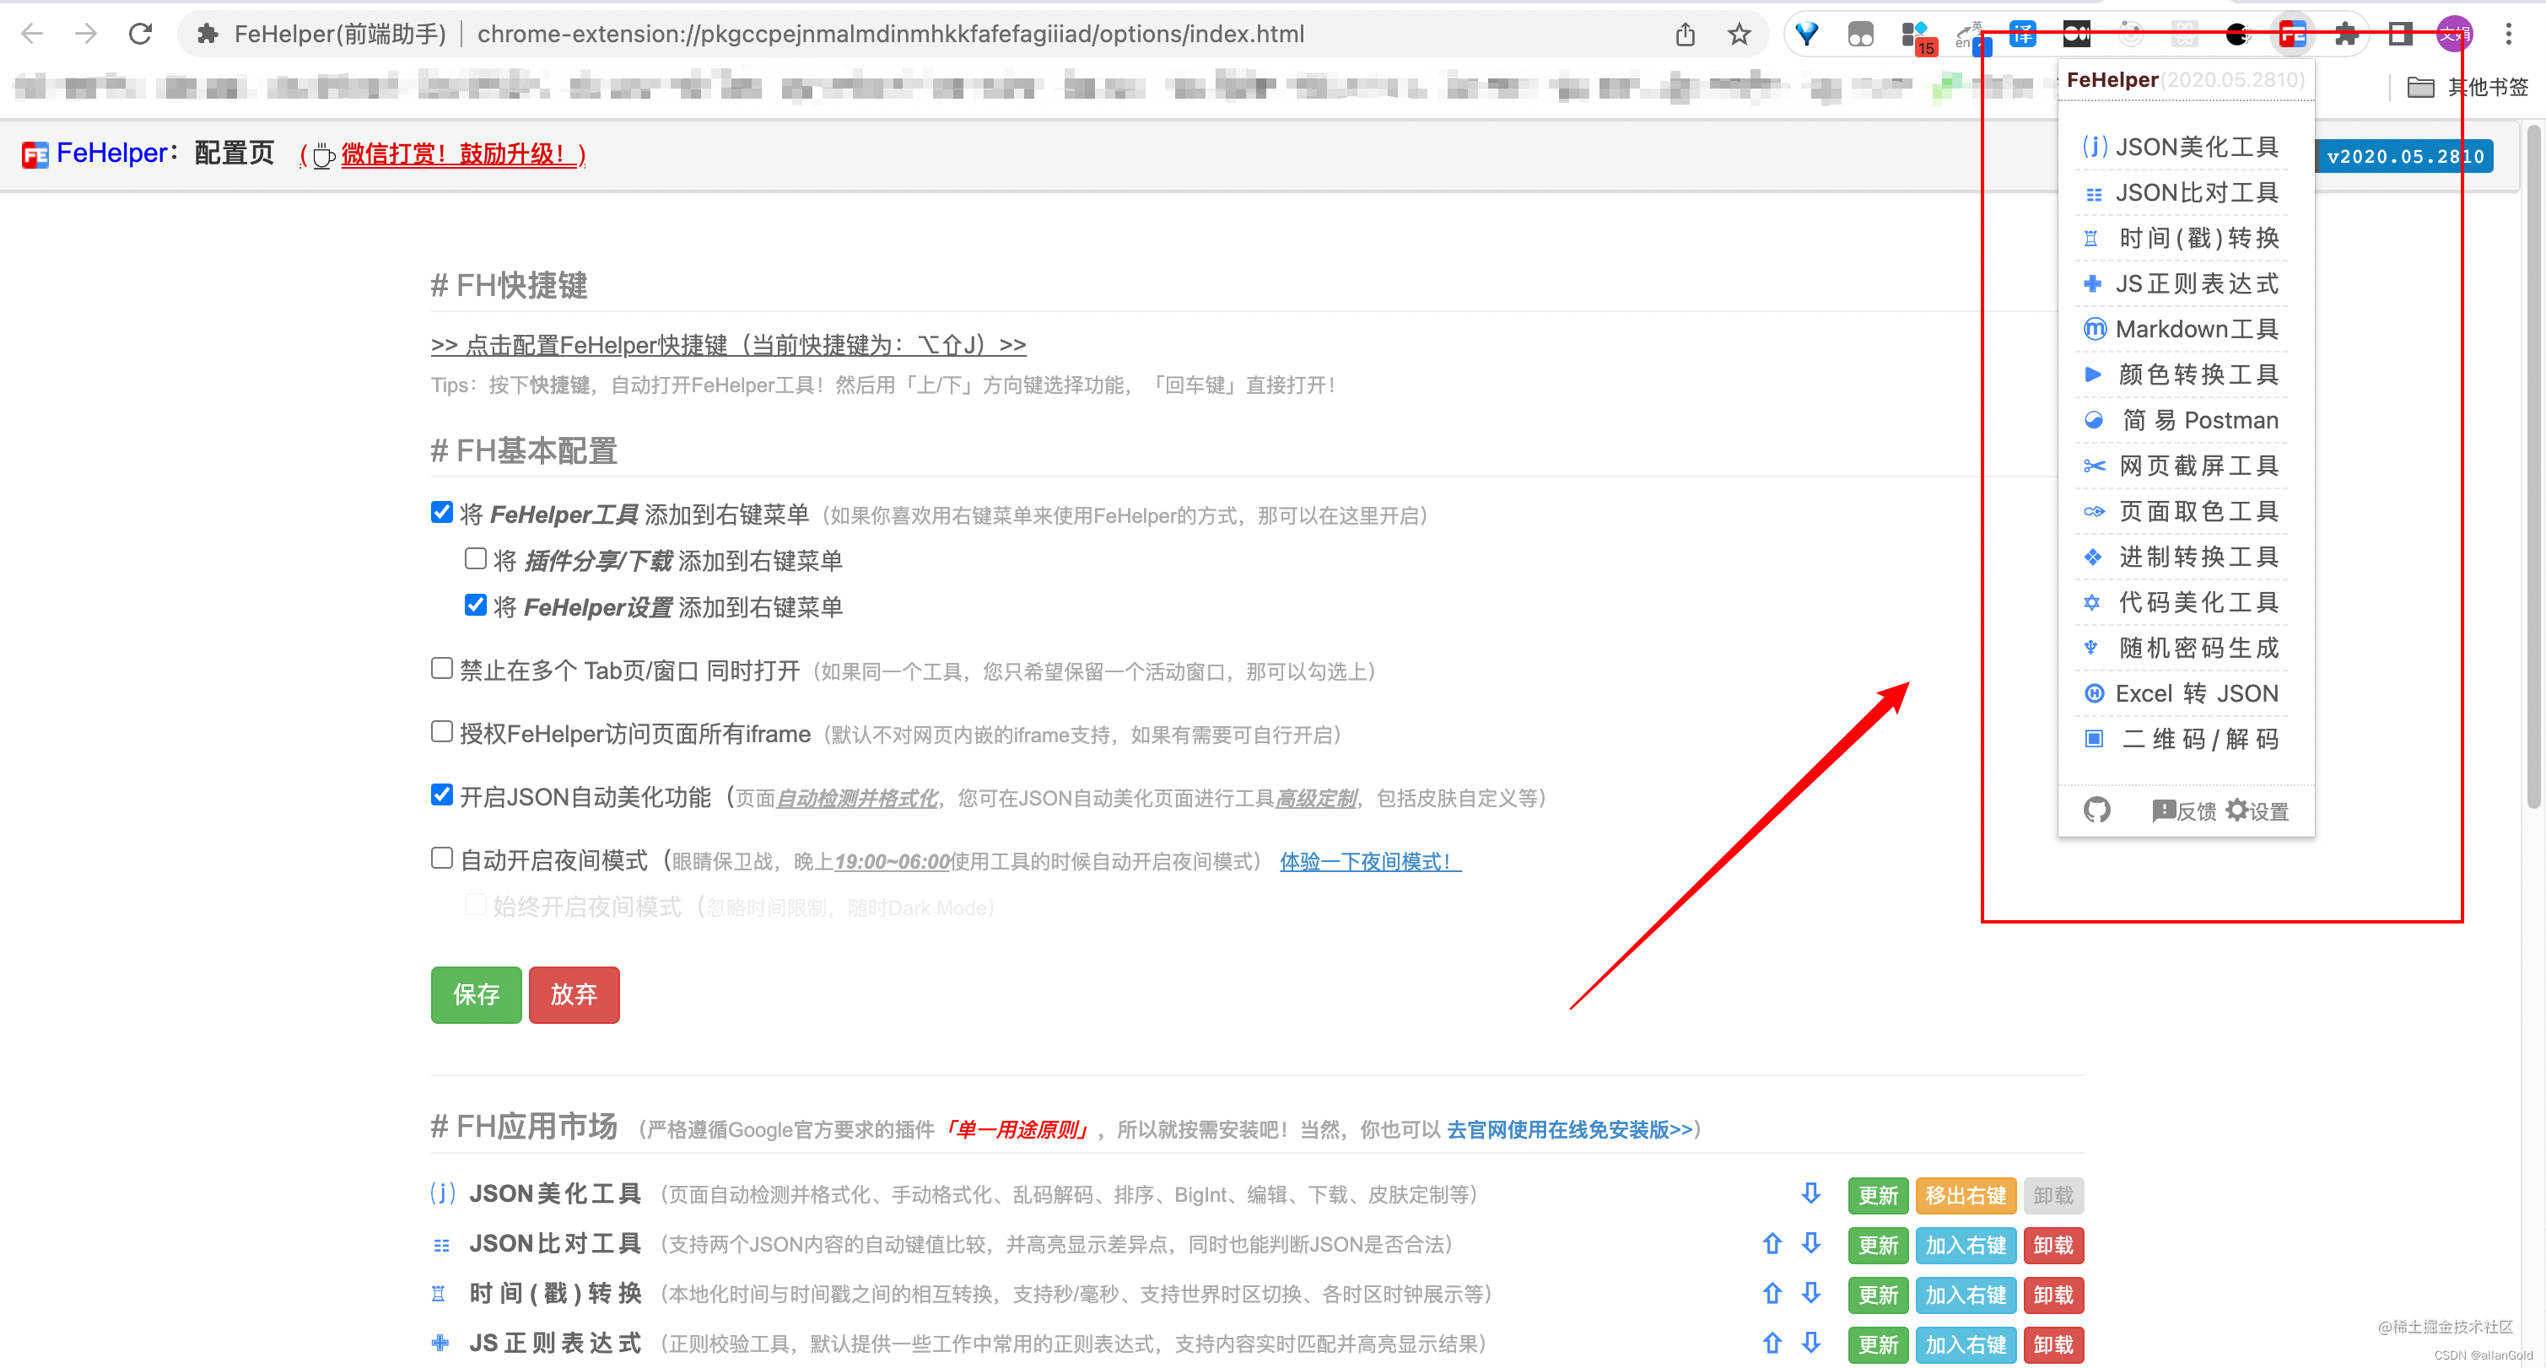2546x1368 pixels.
Task: Open 微信打赏！鼓励升级！ link
Action: click(x=463, y=154)
